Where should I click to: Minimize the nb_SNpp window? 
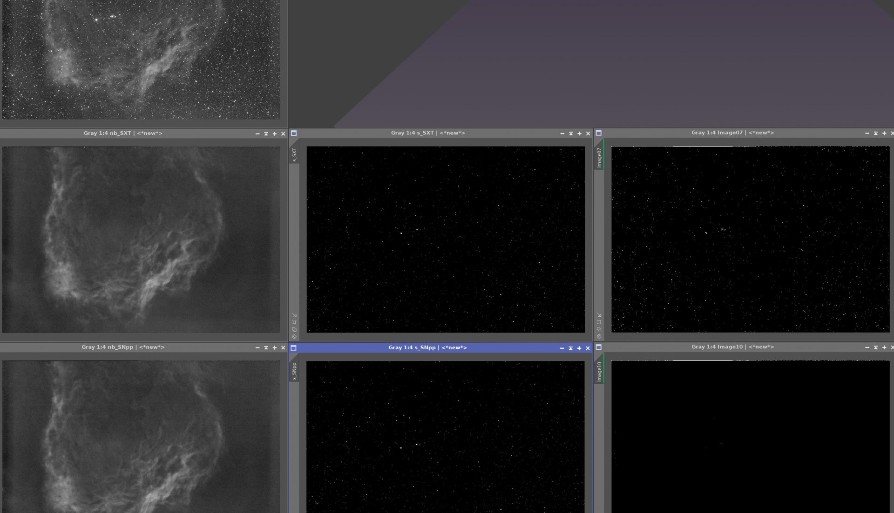coord(257,347)
